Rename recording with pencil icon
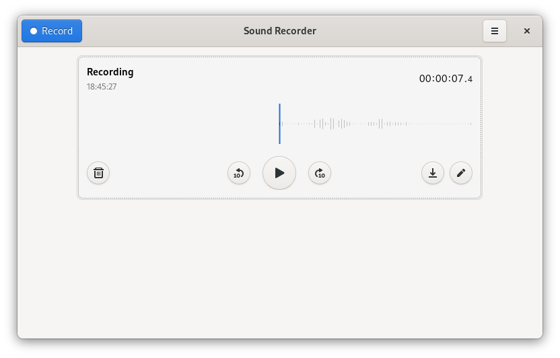 pyautogui.click(x=460, y=173)
